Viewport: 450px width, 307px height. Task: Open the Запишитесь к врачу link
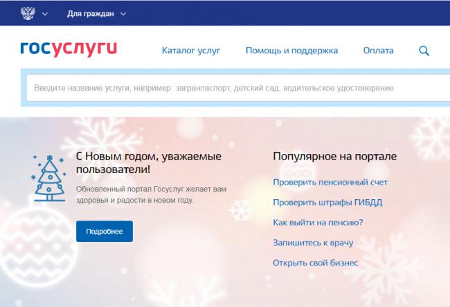tap(313, 243)
